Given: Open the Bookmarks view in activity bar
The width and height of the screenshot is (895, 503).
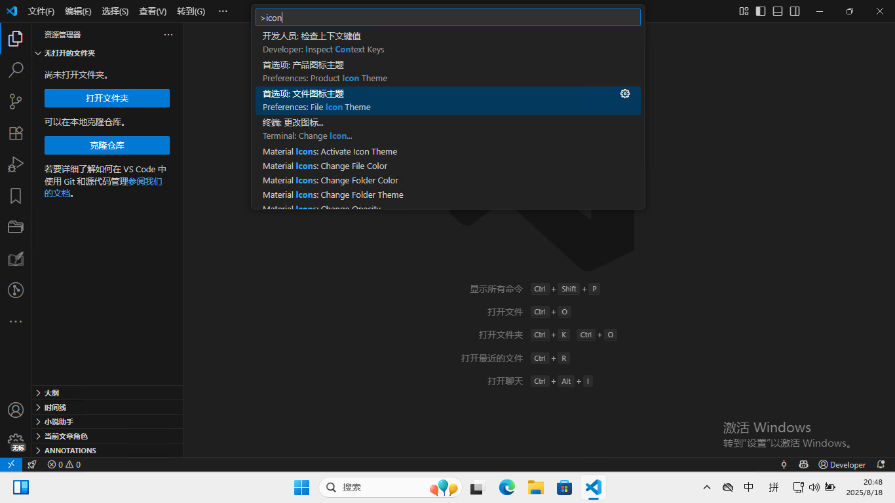Looking at the screenshot, I should coord(16,196).
